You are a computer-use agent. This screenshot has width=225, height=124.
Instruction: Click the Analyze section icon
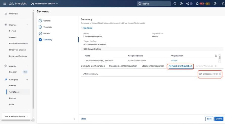[x=6, y=66]
